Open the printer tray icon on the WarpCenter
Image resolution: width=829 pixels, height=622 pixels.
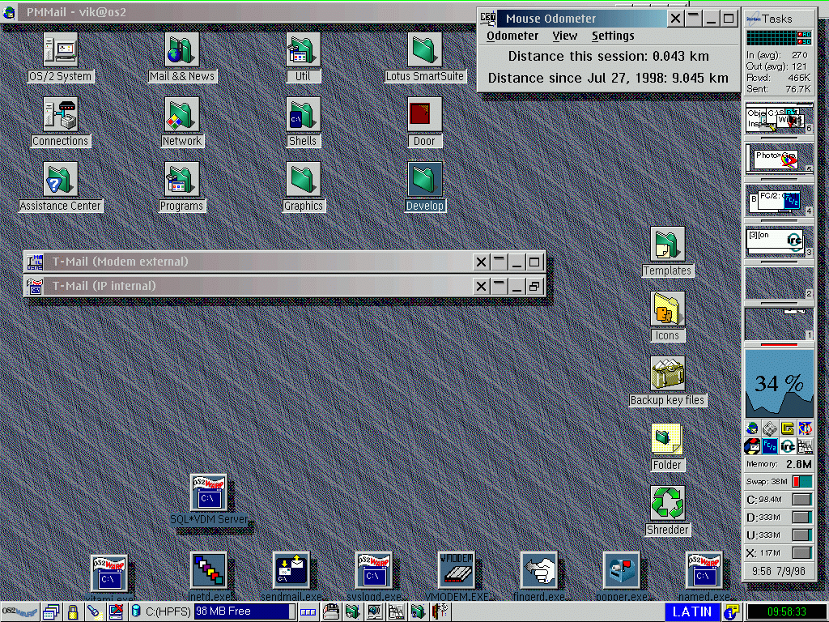click(331, 612)
